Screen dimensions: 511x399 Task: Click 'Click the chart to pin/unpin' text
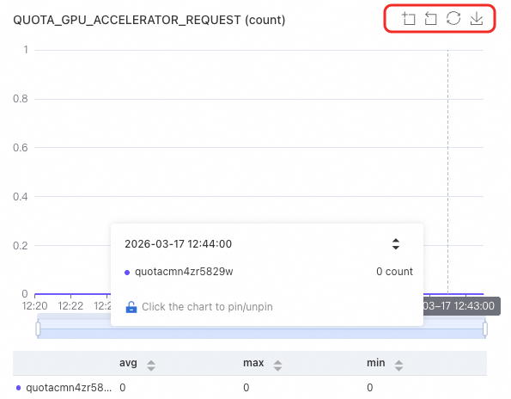coord(207,307)
